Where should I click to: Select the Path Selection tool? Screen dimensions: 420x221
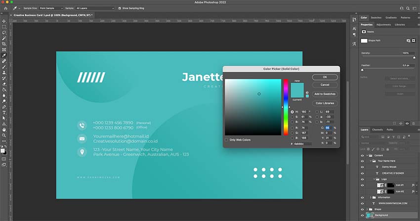[x=4, y=118]
